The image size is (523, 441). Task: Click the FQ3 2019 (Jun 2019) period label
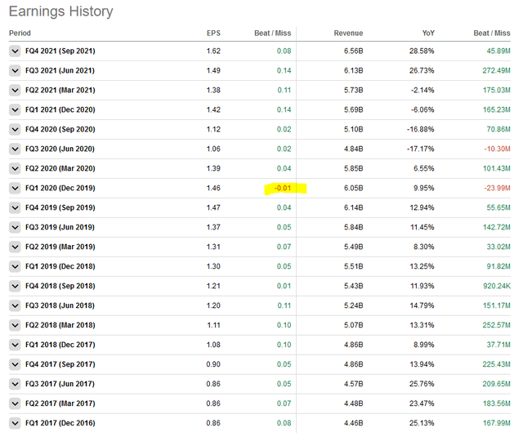(x=60, y=227)
